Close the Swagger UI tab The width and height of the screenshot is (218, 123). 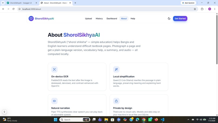pyautogui.click(x=36, y=3)
